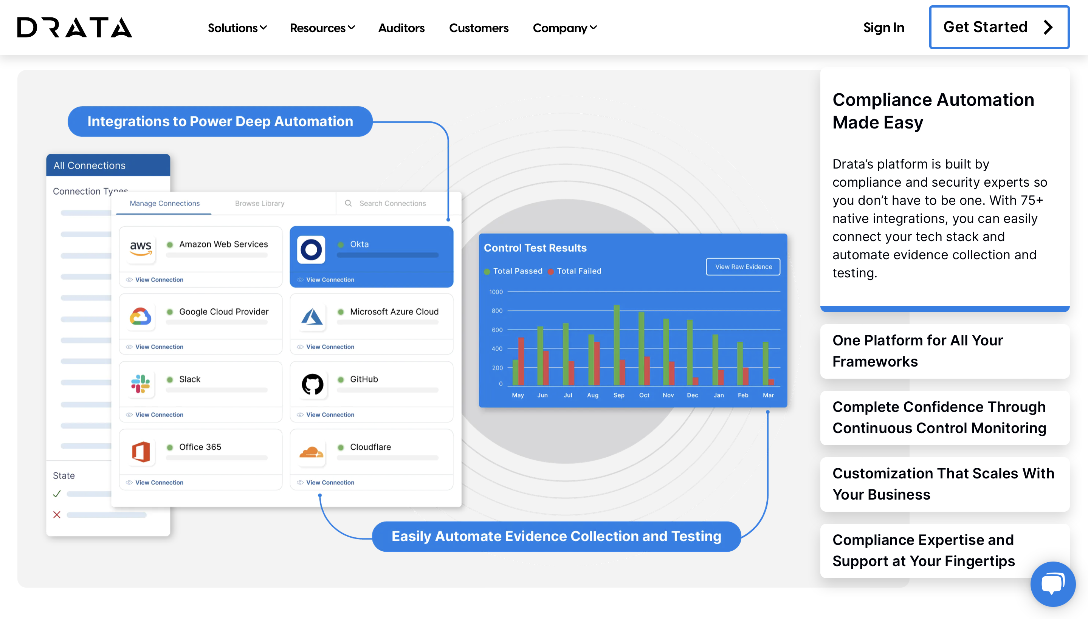Click the Total Failed red legend dot

550,272
